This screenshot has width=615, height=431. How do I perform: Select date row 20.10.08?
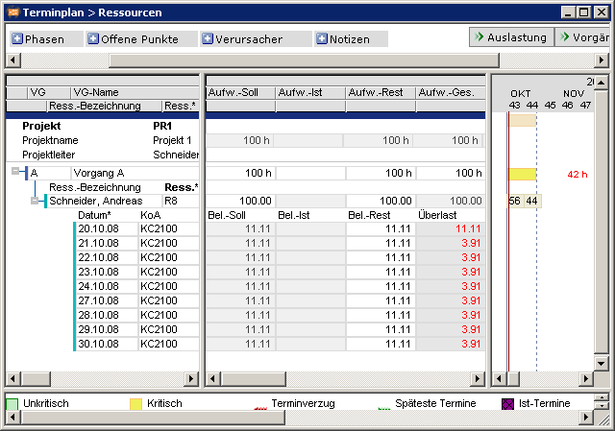pyautogui.click(x=107, y=228)
